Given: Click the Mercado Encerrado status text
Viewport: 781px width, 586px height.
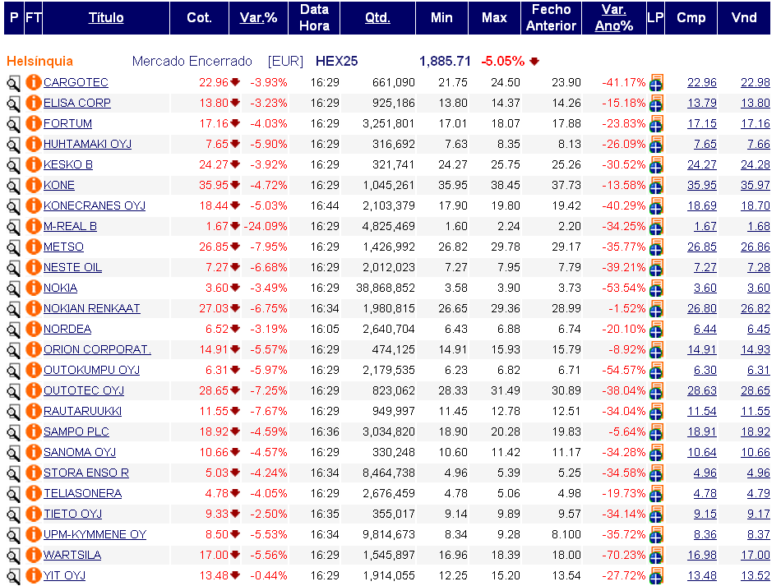Looking at the screenshot, I should click(x=192, y=62).
